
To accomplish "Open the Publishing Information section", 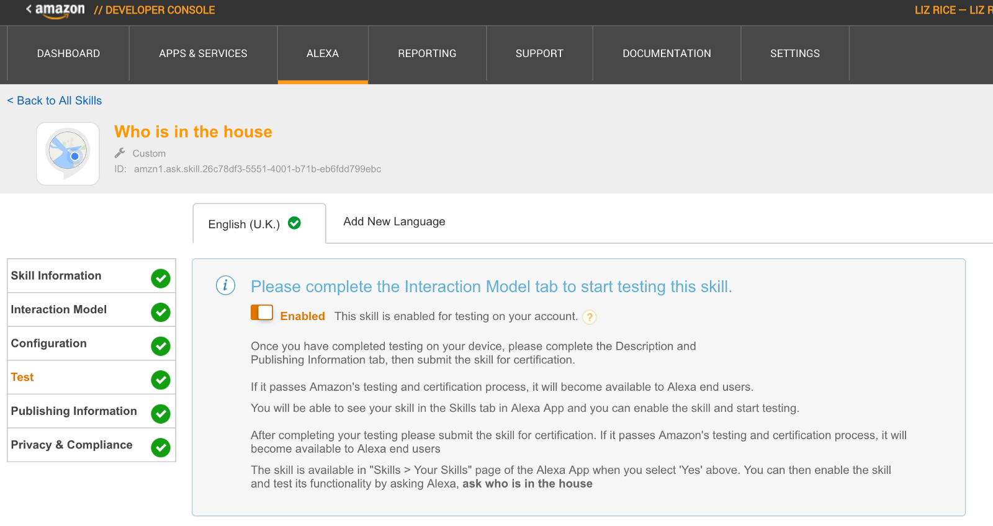I will click(91, 411).
